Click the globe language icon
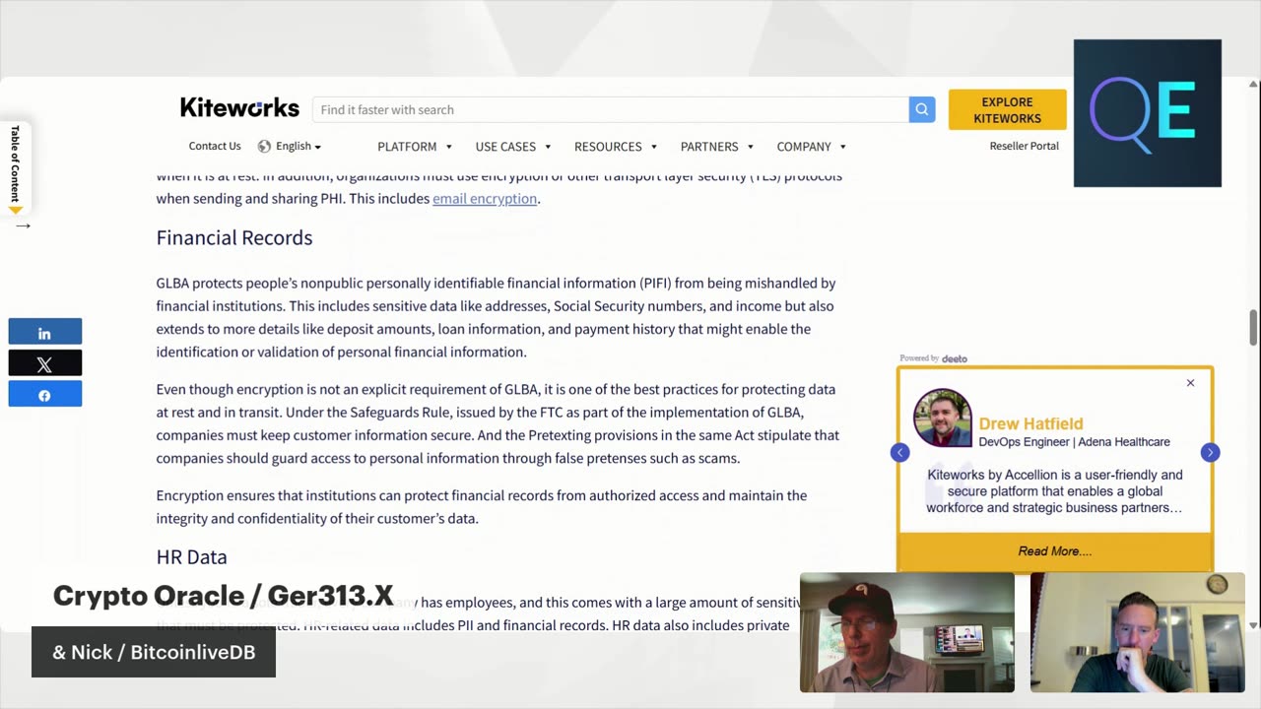The width and height of the screenshot is (1261, 709). [264, 146]
